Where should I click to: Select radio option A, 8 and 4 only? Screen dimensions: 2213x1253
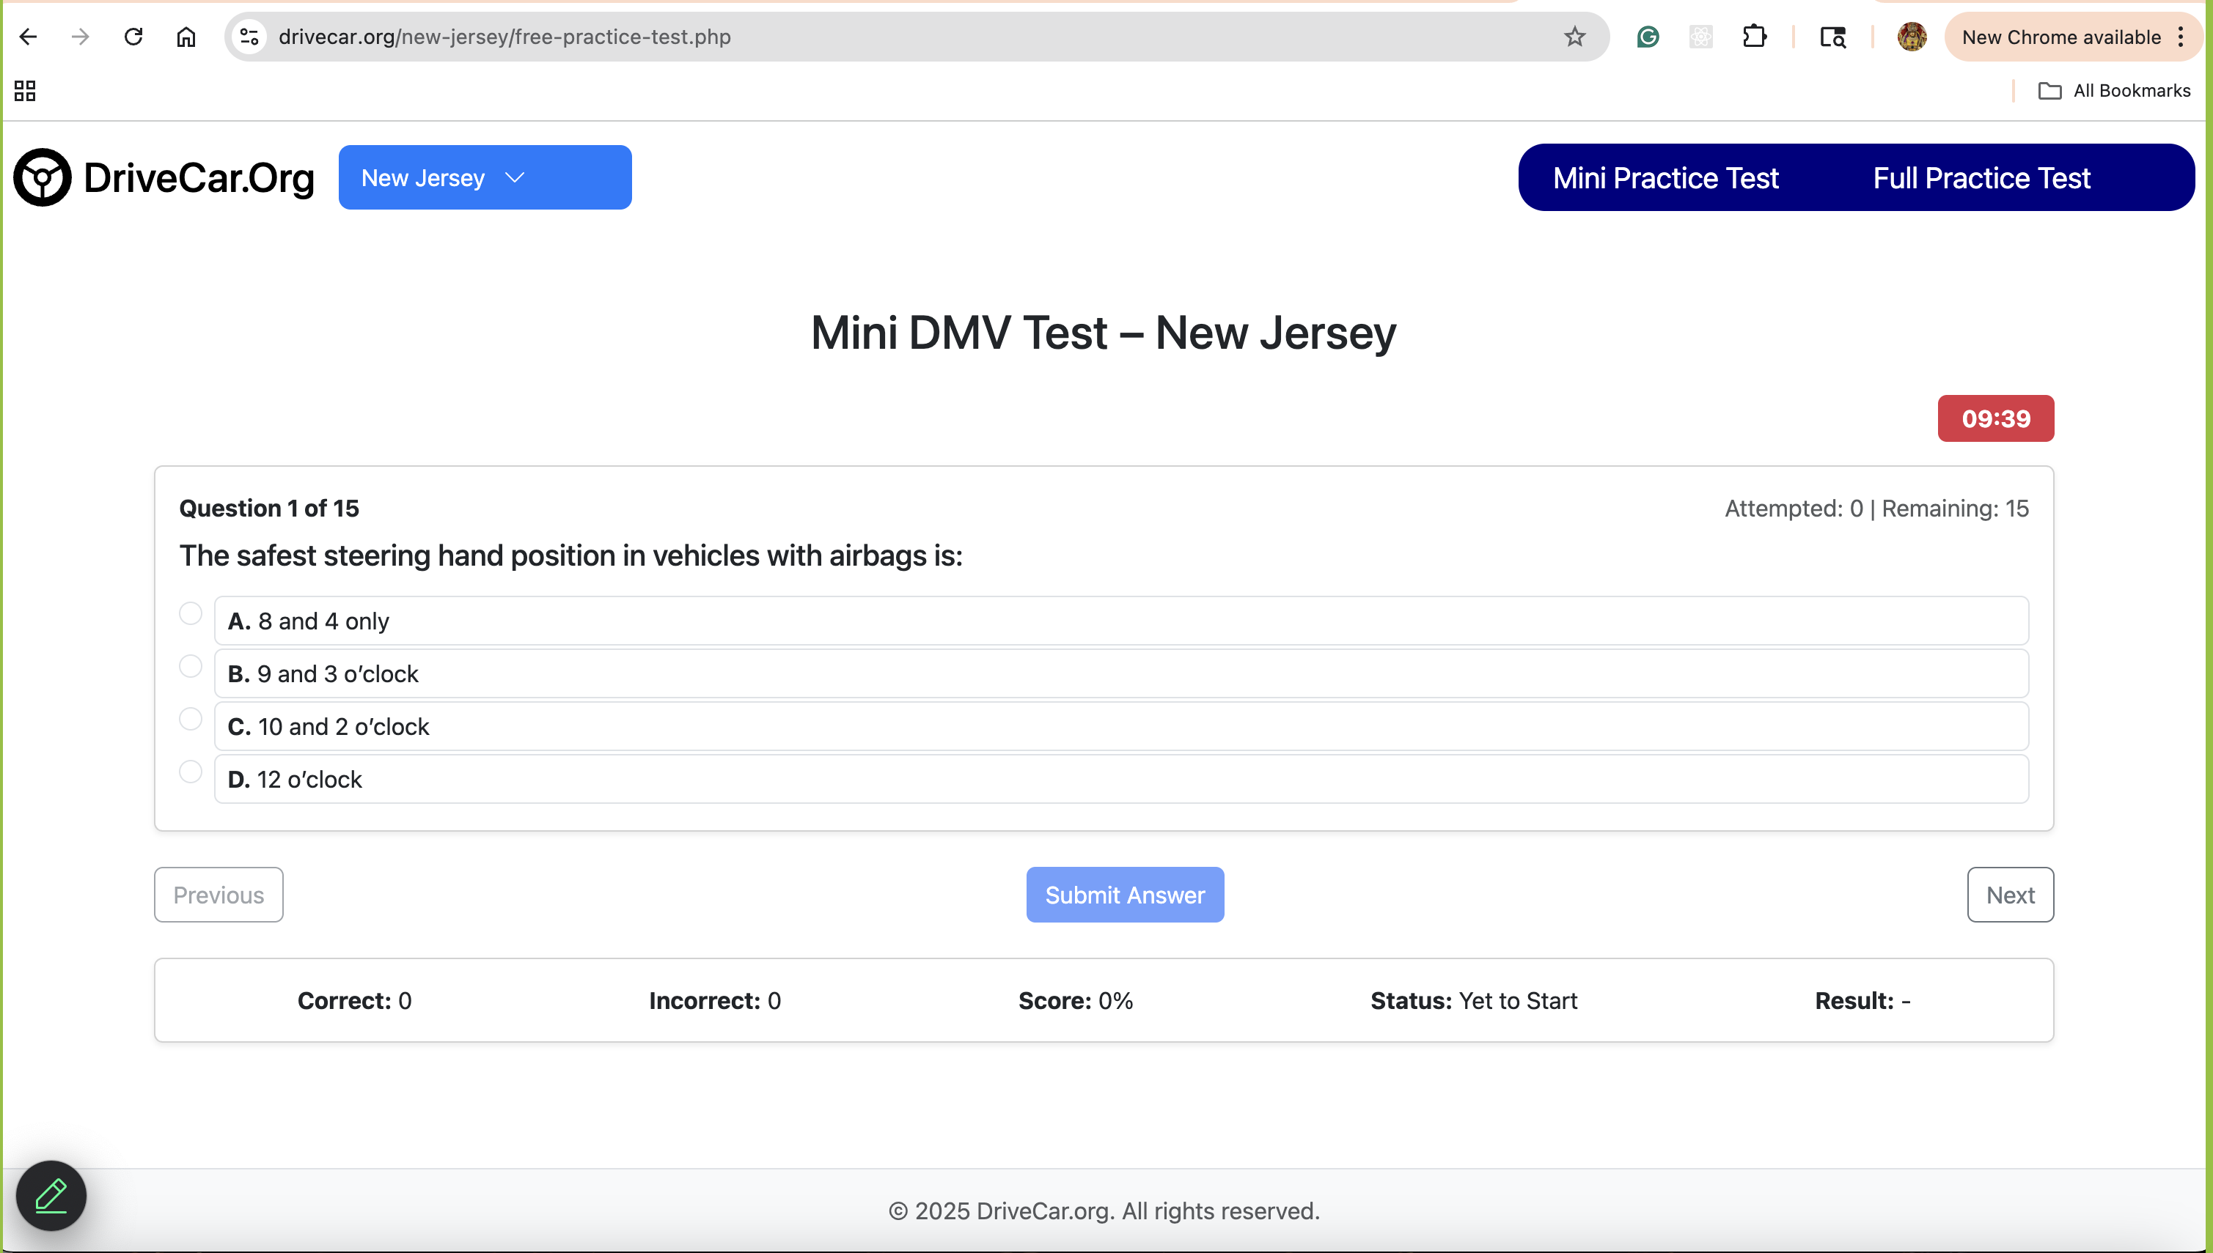point(191,613)
